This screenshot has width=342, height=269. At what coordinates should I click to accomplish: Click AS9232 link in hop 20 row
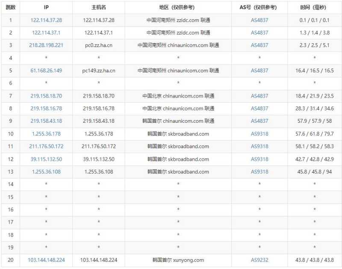click(259, 260)
